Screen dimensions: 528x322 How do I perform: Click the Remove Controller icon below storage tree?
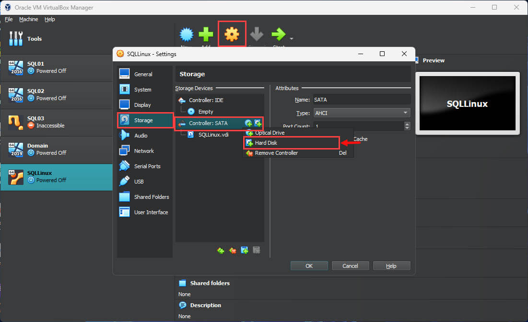[233, 250]
